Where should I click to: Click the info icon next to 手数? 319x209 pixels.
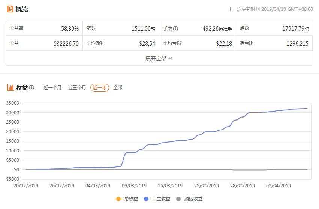coord(175,29)
